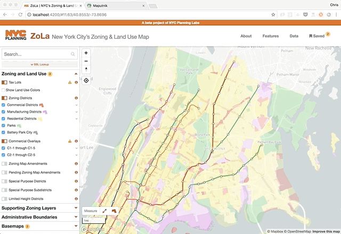Enable Show Land Use Colors checkbox
The height and width of the screenshot is (234, 341).
point(3,90)
